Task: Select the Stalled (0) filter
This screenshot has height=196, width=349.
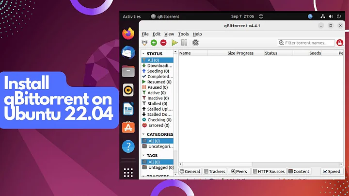Action: point(158,103)
